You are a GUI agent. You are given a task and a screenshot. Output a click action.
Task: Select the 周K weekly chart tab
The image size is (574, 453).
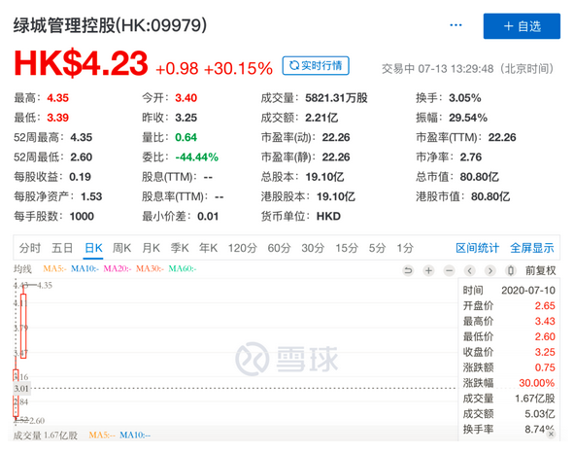[x=121, y=248]
